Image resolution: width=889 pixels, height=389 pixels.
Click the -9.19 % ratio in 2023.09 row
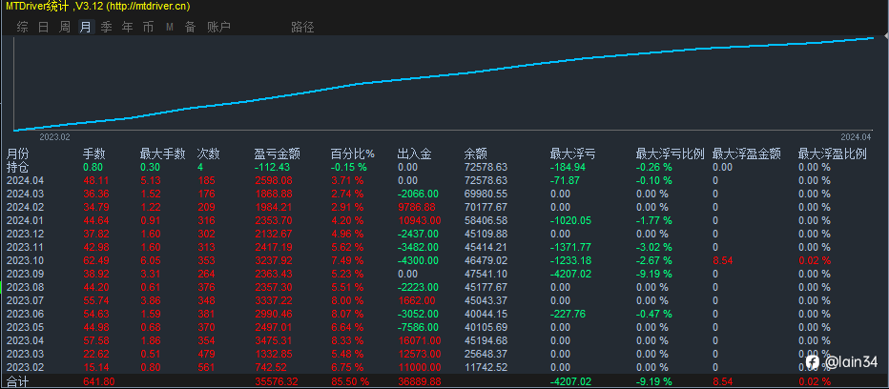click(x=653, y=274)
